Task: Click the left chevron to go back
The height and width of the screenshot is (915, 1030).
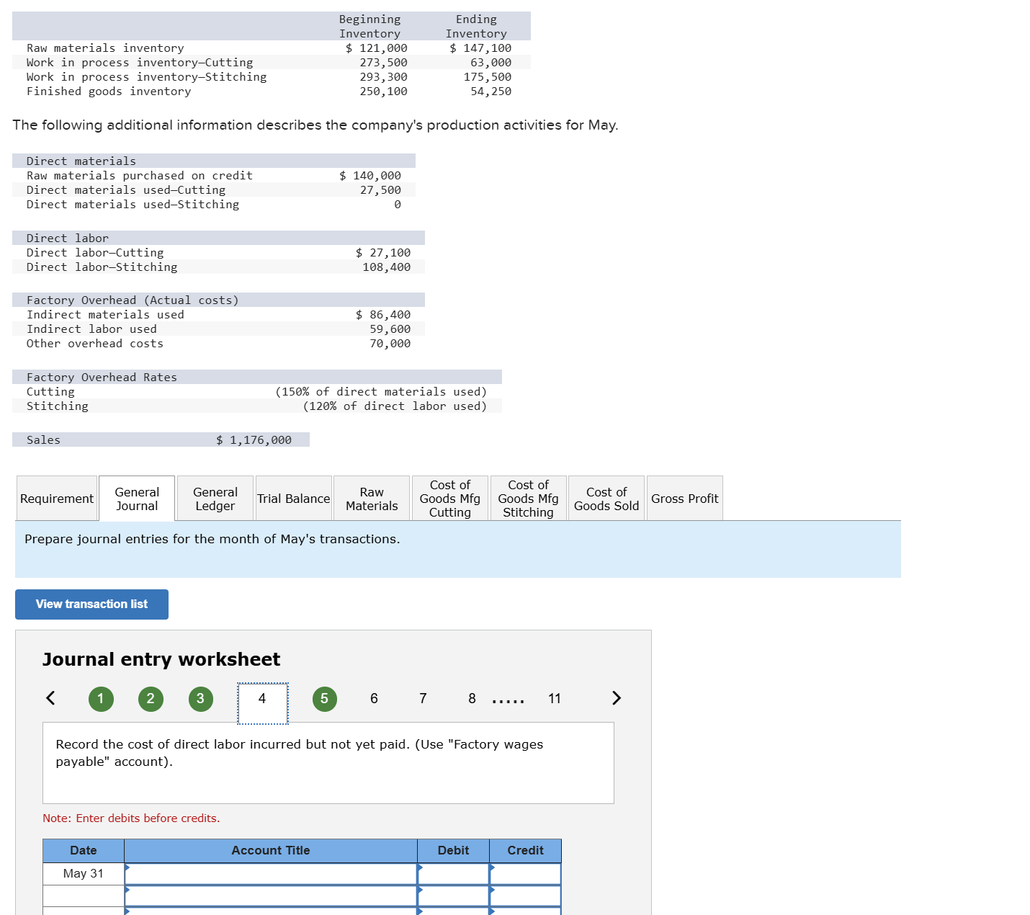Action: pos(50,698)
